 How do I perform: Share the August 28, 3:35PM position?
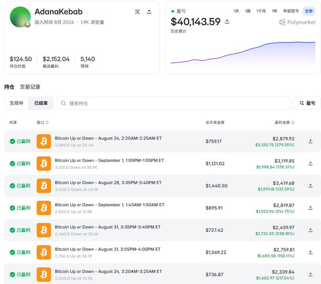click(x=310, y=186)
